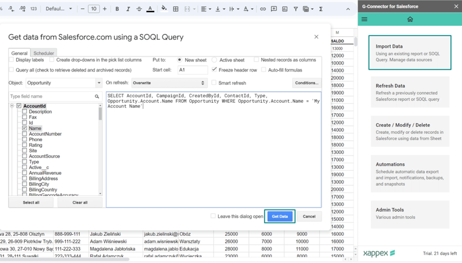
Task: Open the text rotation dropdown
Action: (248, 9)
